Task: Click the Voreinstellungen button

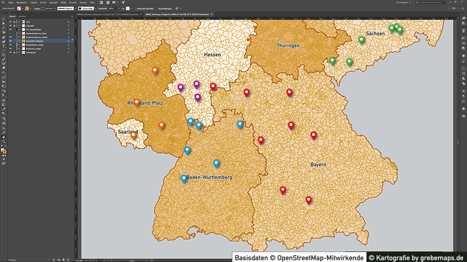Action: pos(164,9)
